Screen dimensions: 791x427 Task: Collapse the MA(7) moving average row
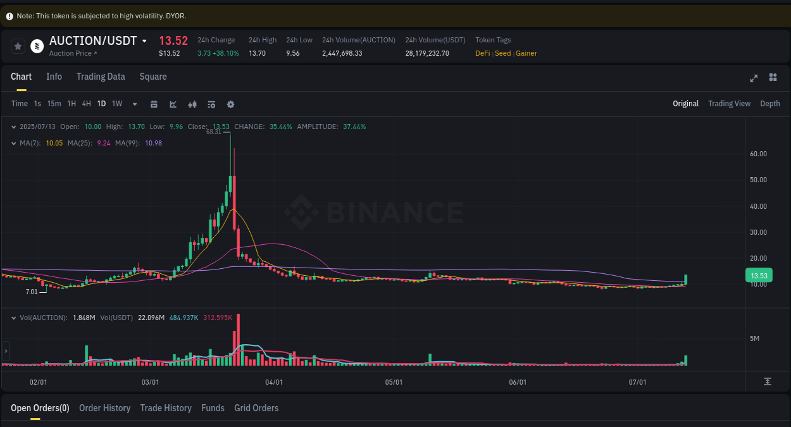click(x=14, y=143)
